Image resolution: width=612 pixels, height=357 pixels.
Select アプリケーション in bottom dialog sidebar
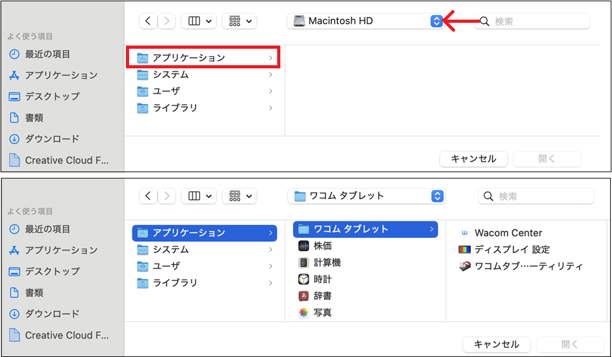(53, 250)
